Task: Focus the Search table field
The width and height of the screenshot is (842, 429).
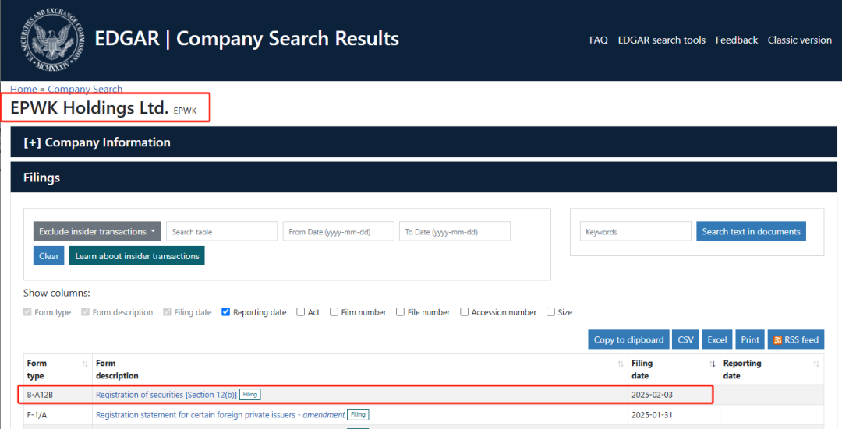Action: 221,232
